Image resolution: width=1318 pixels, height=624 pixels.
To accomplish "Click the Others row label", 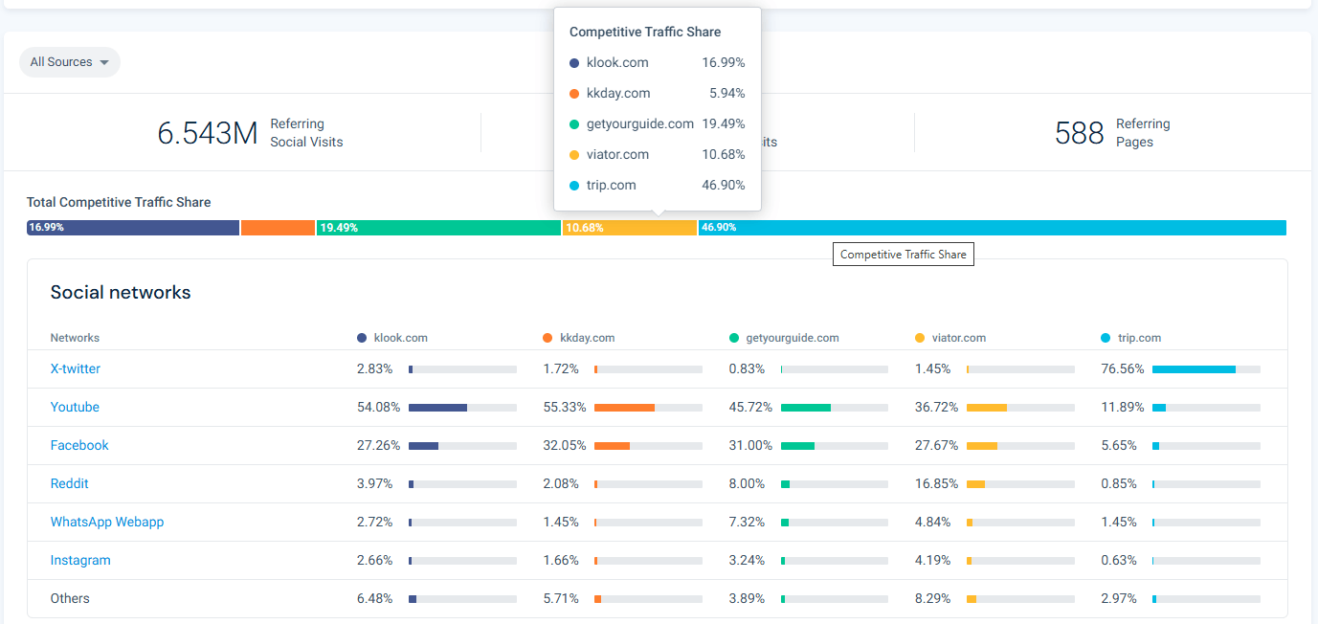I will [70, 598].
